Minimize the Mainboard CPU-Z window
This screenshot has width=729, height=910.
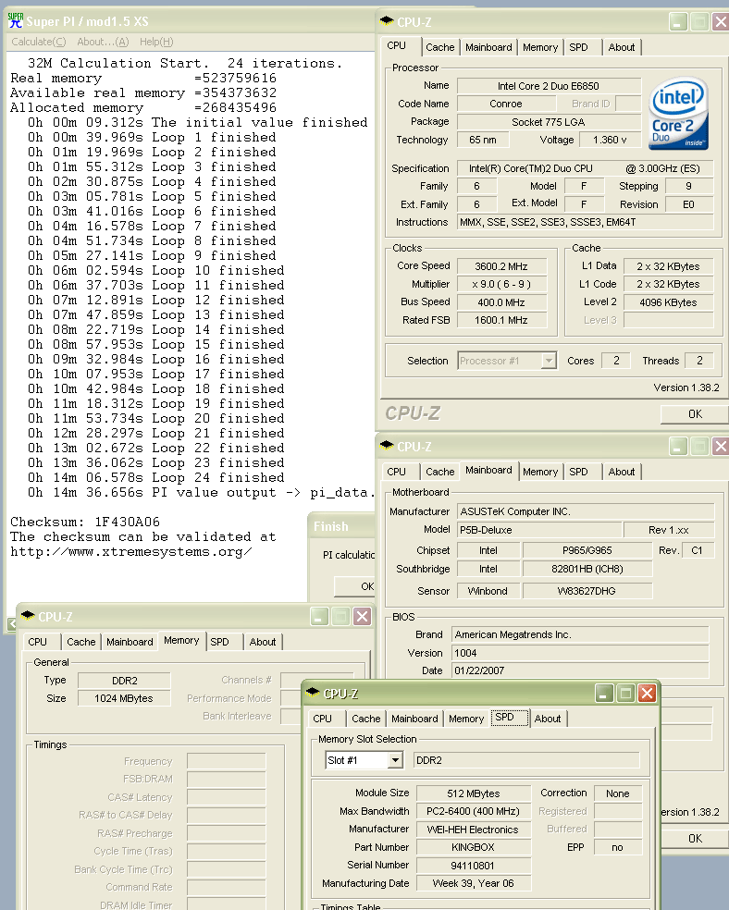click(678, 447)
